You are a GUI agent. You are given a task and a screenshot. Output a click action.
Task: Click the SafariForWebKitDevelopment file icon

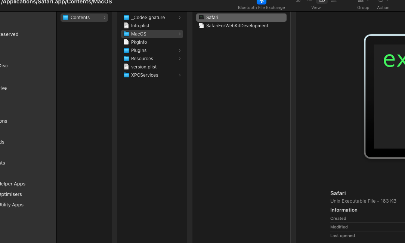(201, 25)
